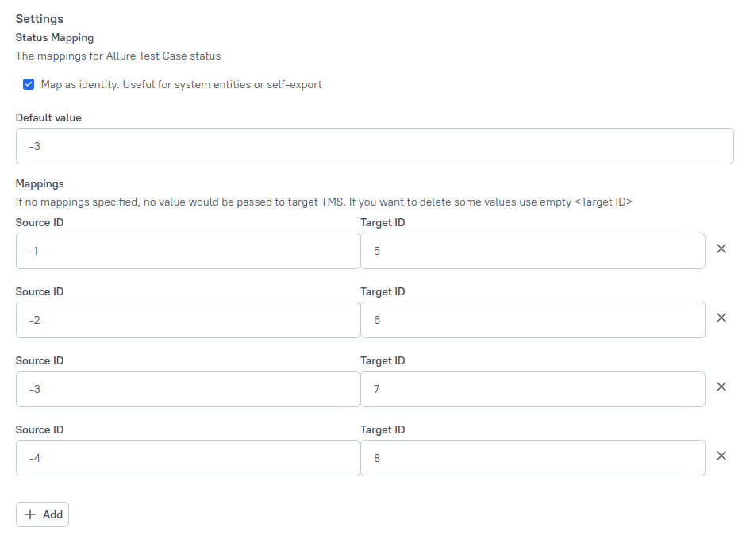Click the Source ID field containing -4
750x543 pixels.
187,457
